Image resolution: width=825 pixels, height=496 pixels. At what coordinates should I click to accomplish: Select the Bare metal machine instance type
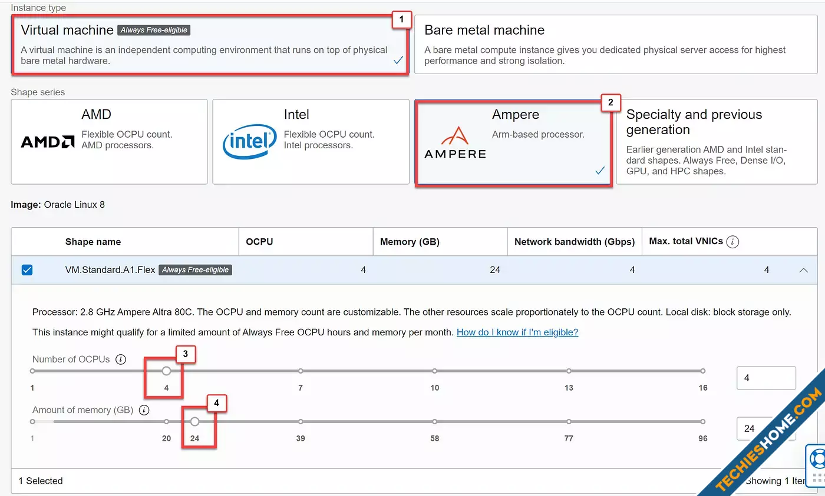[x=616, y=44]
